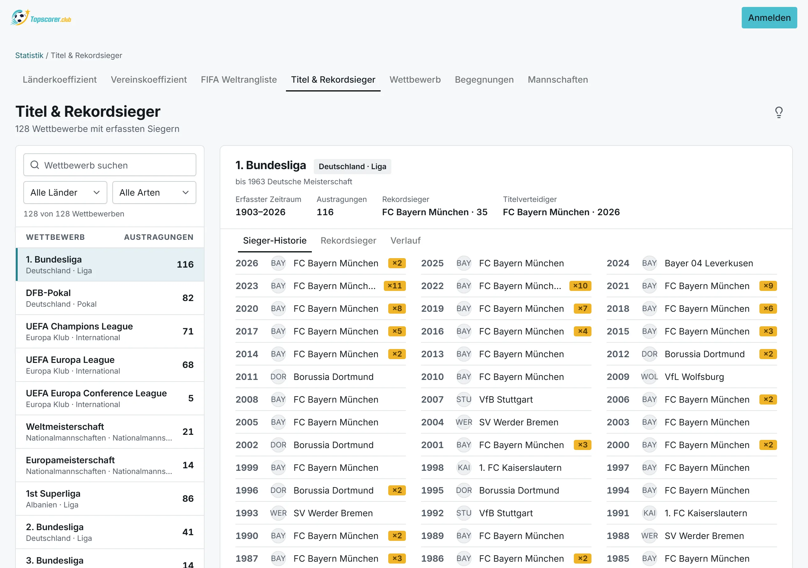Open the Wettbewerb tab
This screenshot has height=568, width=808.
click(x=415, y=80)
